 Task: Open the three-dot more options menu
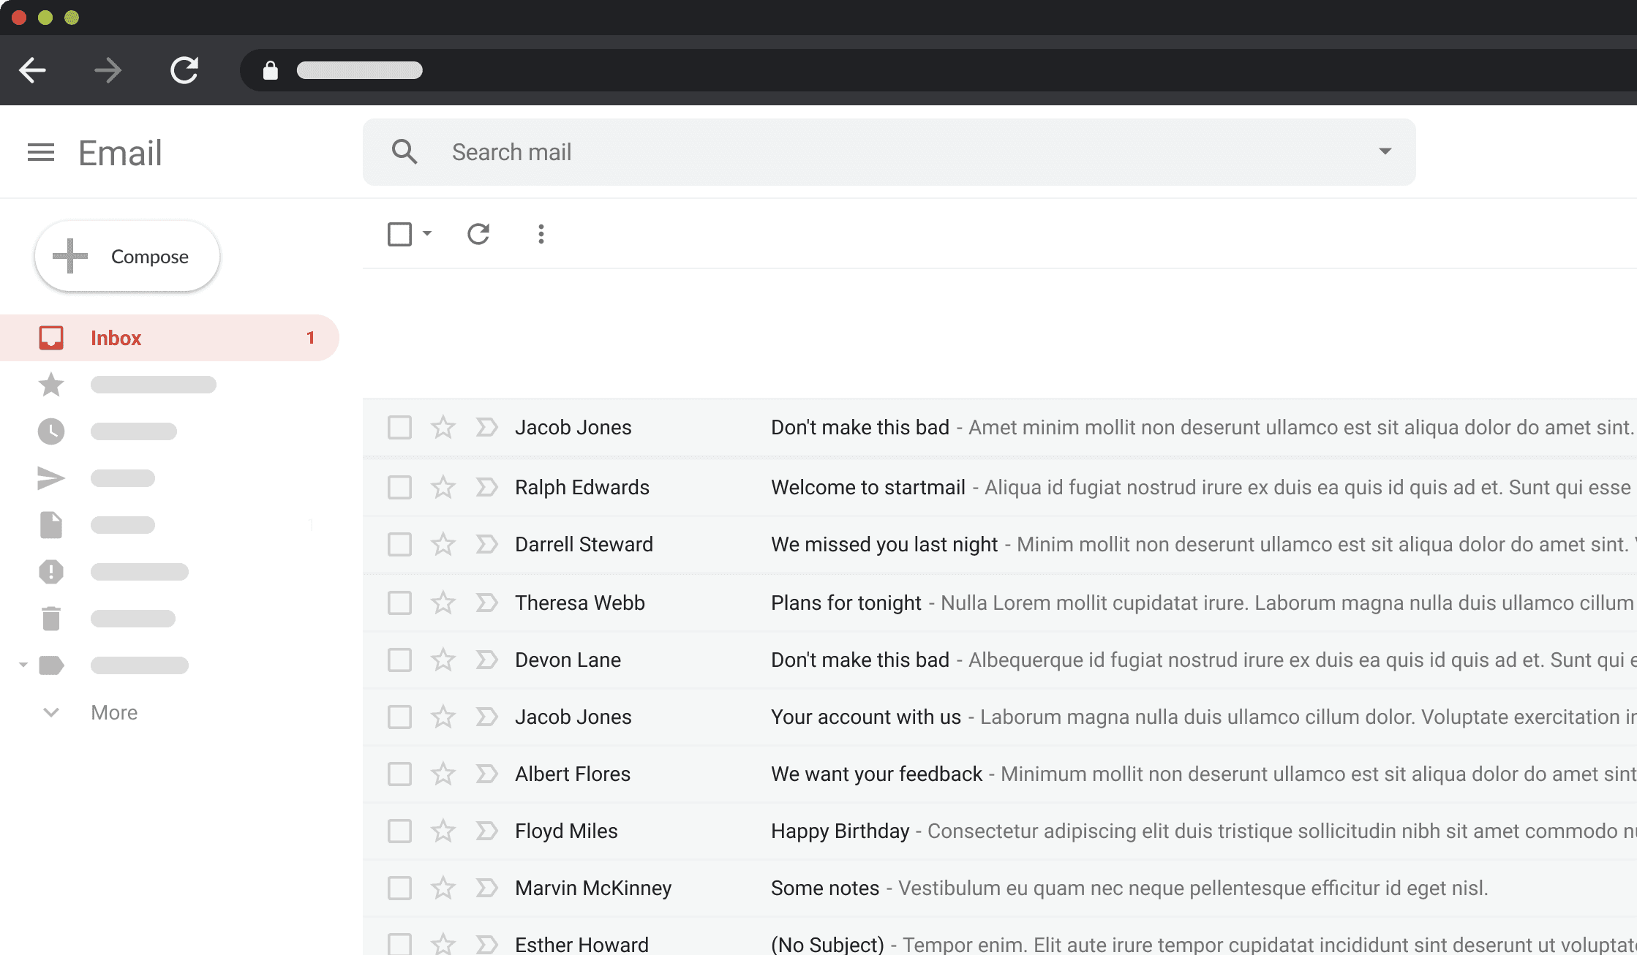pos(541,234)
